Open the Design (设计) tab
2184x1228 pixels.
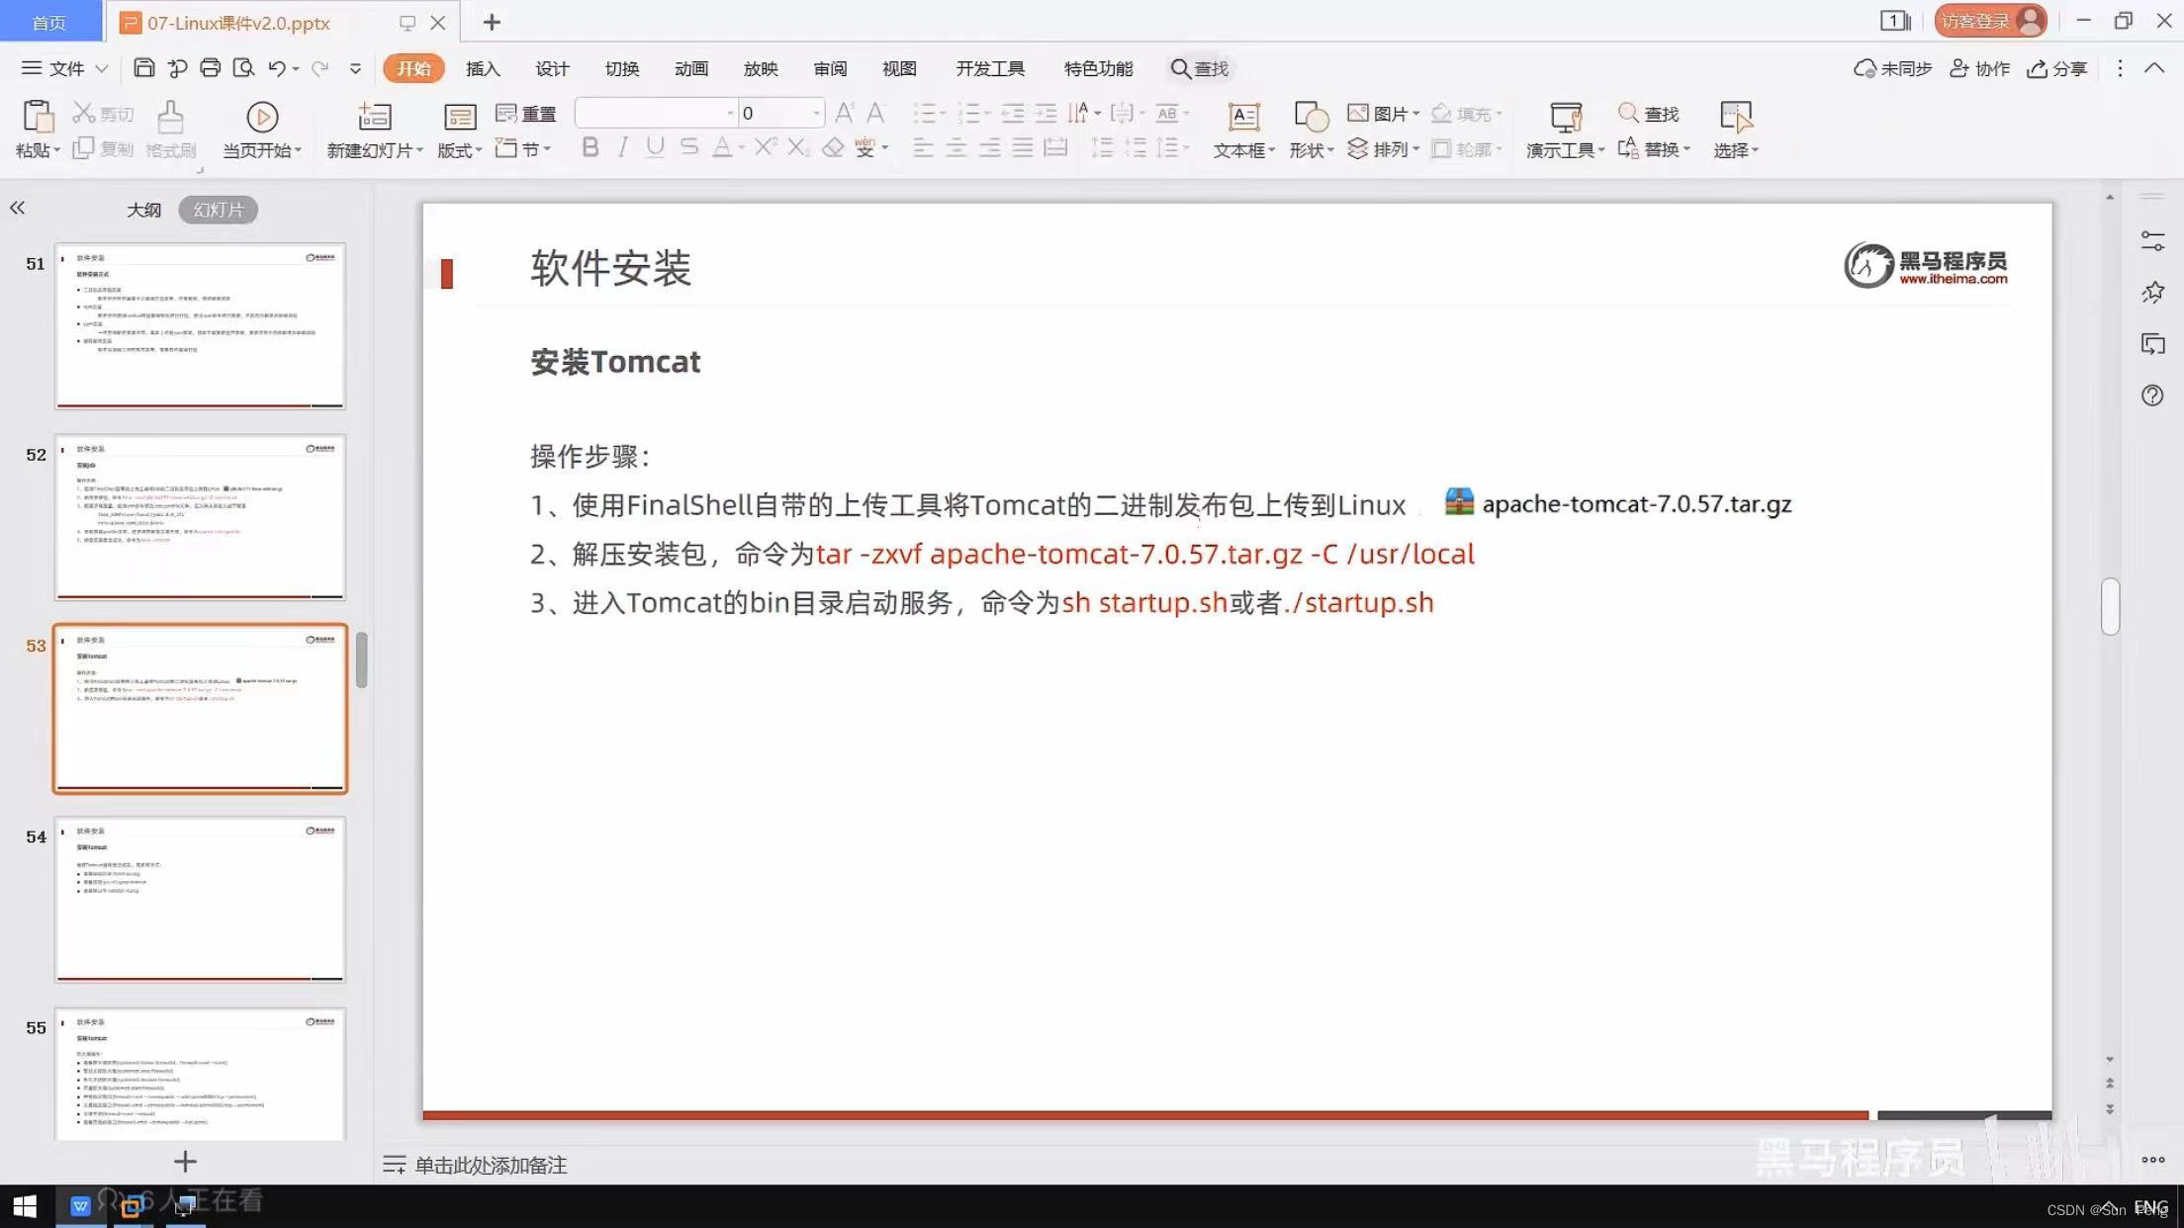pos(552,68)
